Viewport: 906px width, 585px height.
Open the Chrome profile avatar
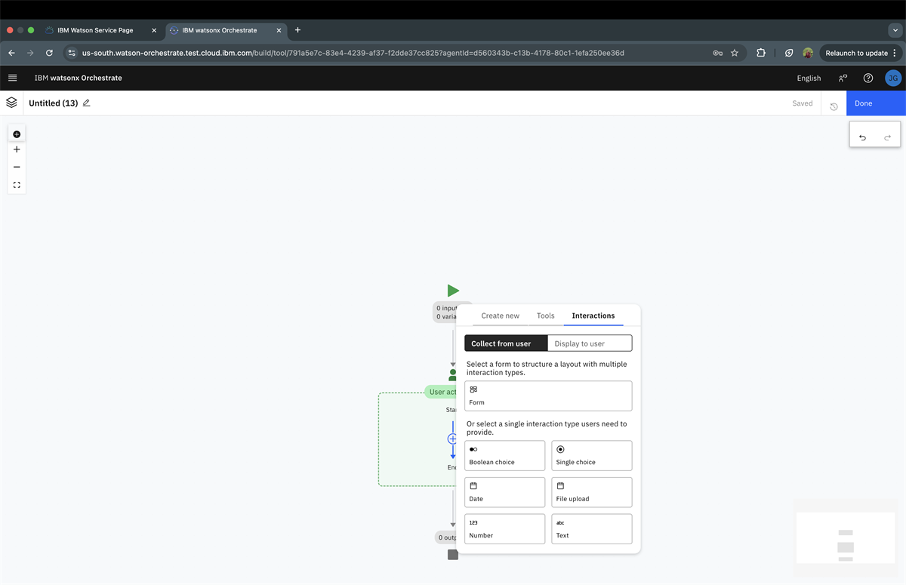pos(808,53)
